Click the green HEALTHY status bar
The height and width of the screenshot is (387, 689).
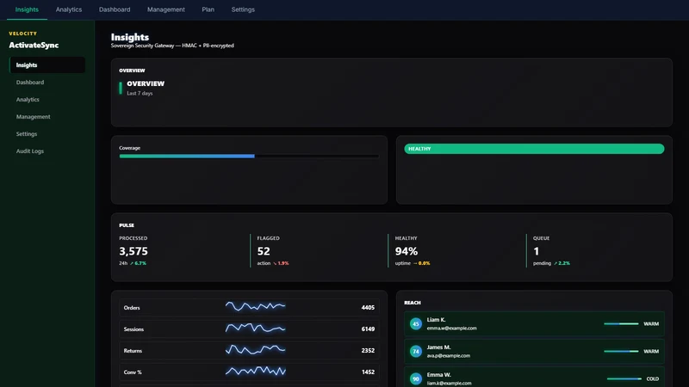point(534,149)
